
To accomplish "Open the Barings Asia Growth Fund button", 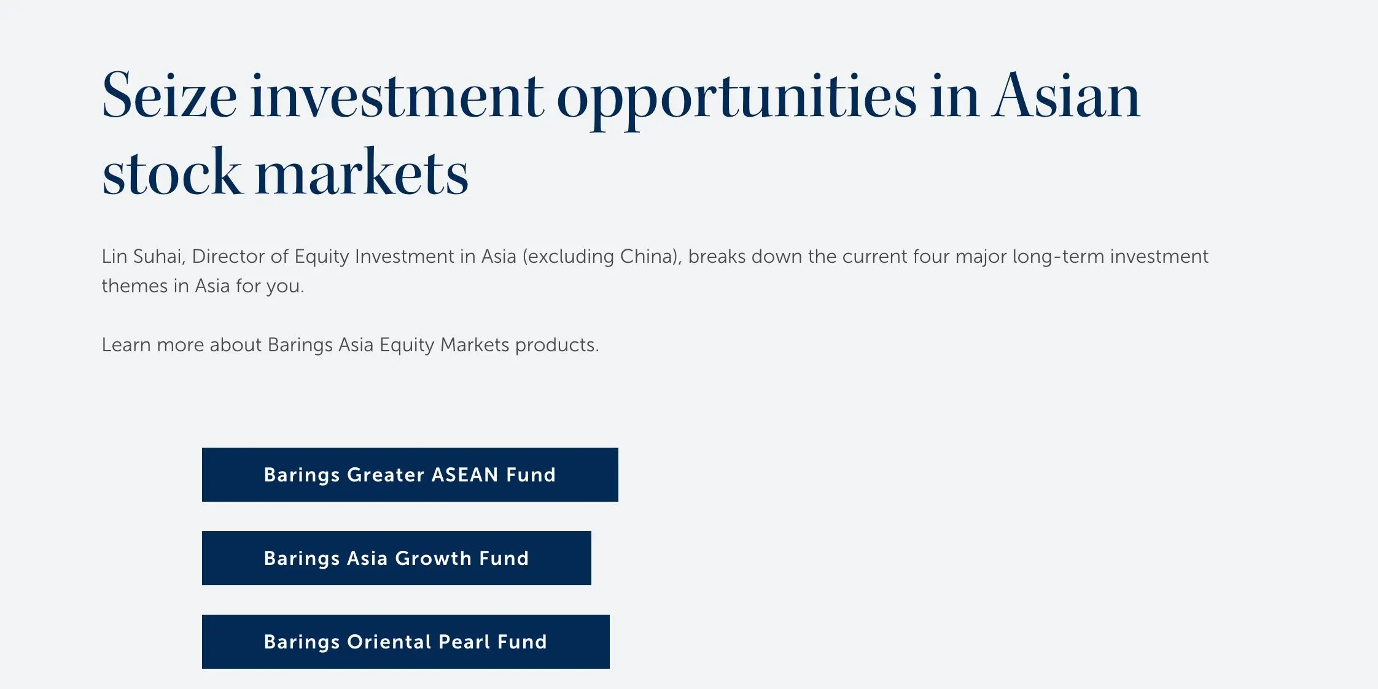I will 396,558.
